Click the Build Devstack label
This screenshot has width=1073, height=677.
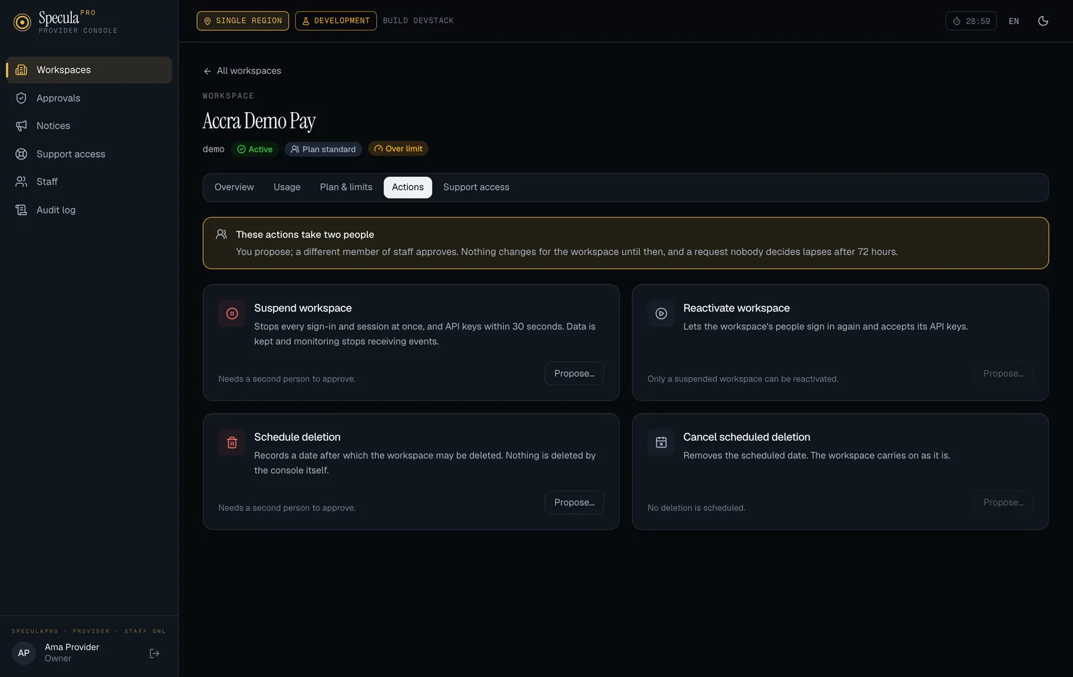(x=418, y=21)
